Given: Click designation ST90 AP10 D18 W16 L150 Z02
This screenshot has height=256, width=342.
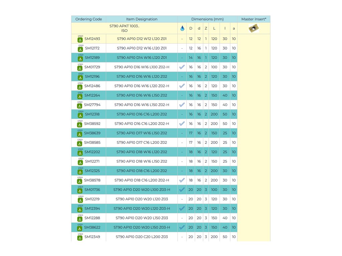Looking at the screenshot, I should coord(142,161).
